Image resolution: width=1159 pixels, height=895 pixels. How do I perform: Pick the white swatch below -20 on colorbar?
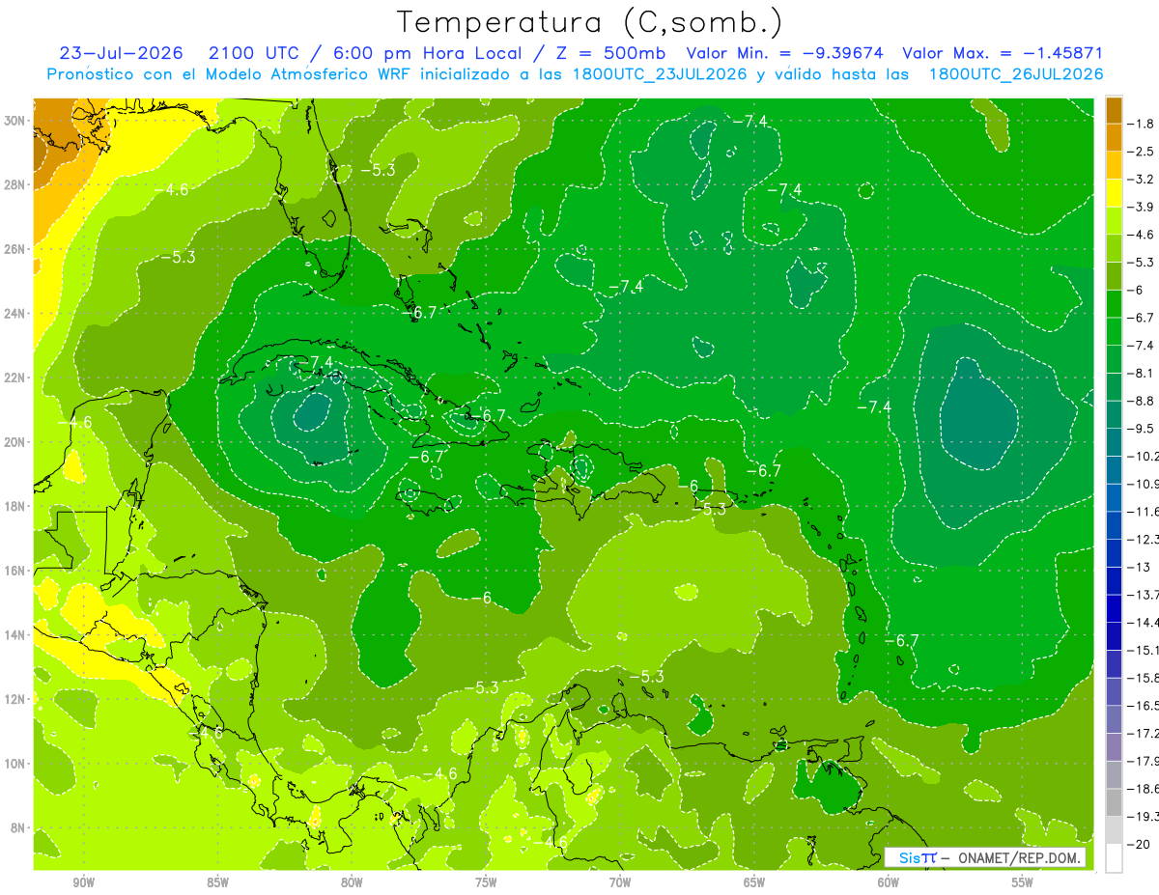1114,857
